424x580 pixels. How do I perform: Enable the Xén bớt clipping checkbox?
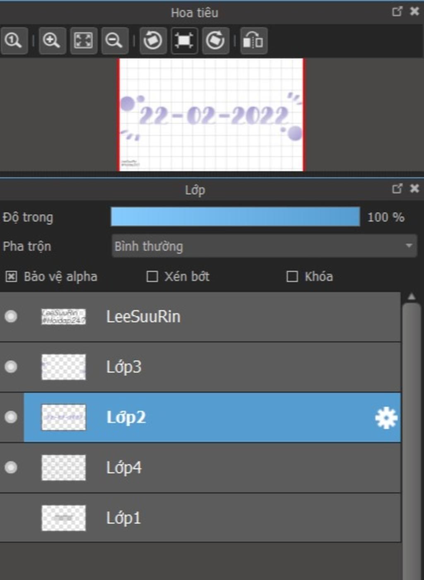152,277
